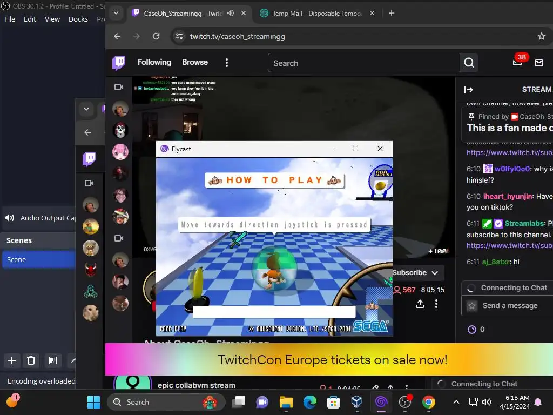Viewport: 553px width, 415px height.
Task: Click the Twitch Search input field
Action: pyautogui.click(x=364, y=63)
